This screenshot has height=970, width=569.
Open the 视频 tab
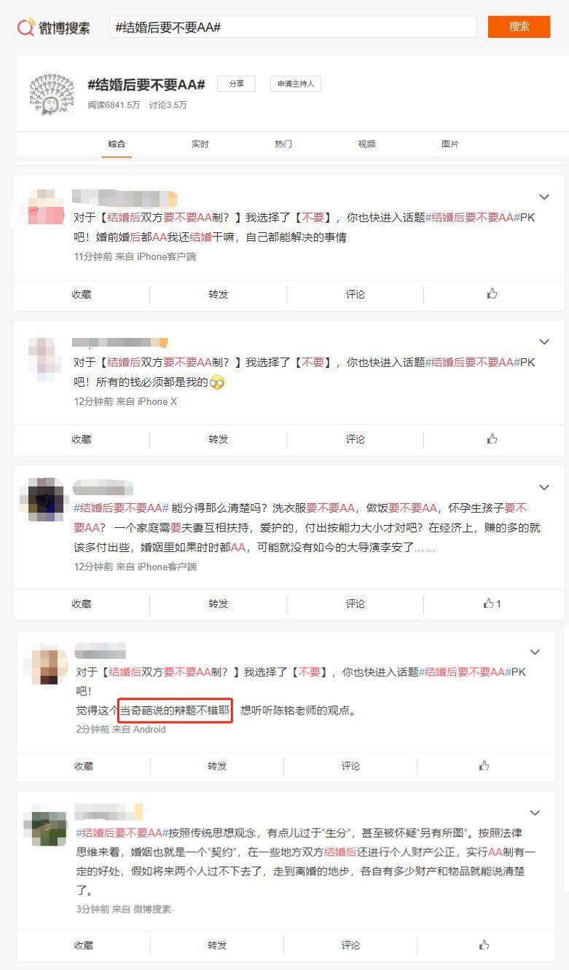[x=366, y=144]
